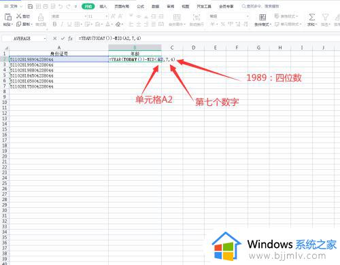Click the Save icon in quick access bar
340x265 pixels.
click(30, 7)
